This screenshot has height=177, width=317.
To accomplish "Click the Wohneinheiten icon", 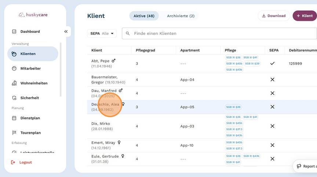I will [14, 83].
